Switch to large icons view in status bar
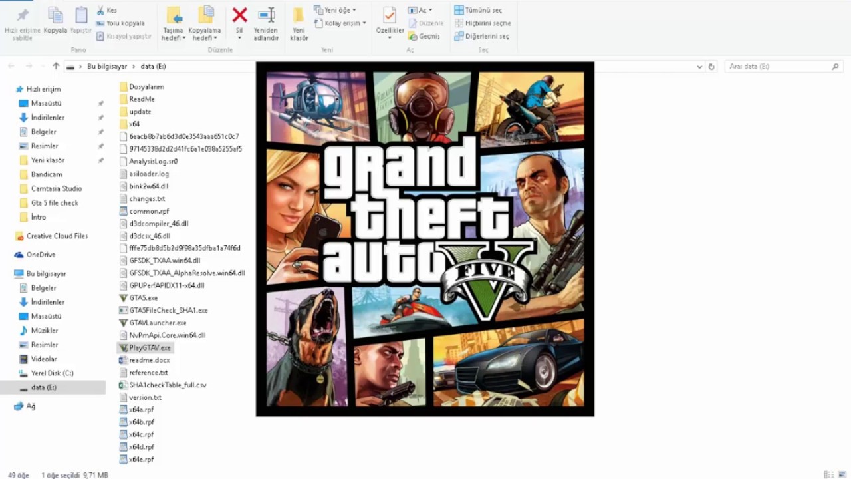This screenshot has height=479, width=851. point(841,474)
